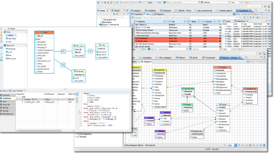The height and width of the screenshot is (154, 274).
Task: Click the settings gear icon in ER diagram status bar
Action: (x=264, y=145)
